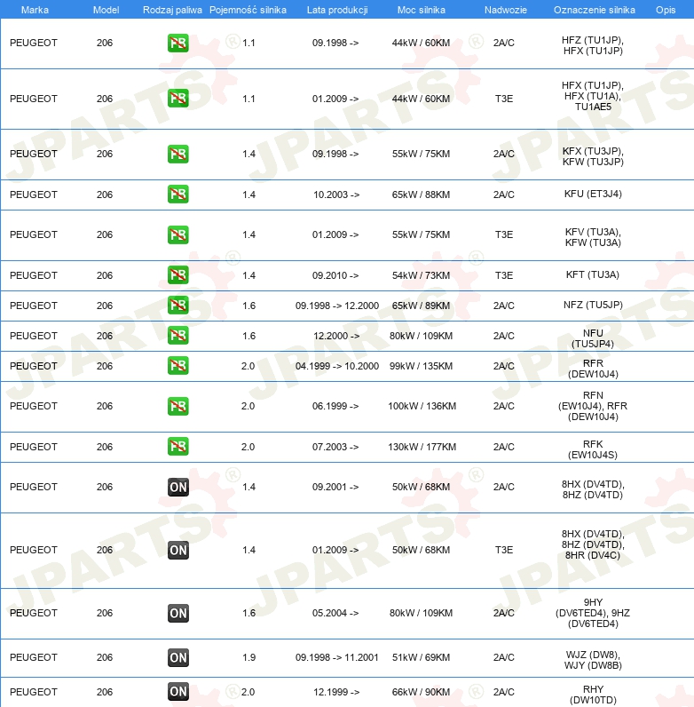Click production date 07.2003 ->
This screenshot has height=707, width=694.
(335, 447)
